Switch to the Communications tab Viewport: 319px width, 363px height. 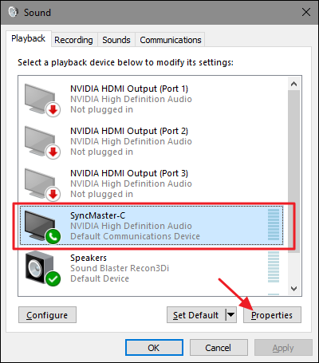point(171,40)
